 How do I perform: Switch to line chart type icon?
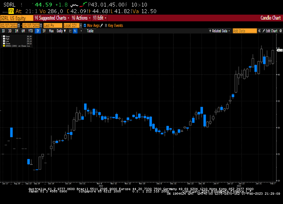click(x=70, y=31)
